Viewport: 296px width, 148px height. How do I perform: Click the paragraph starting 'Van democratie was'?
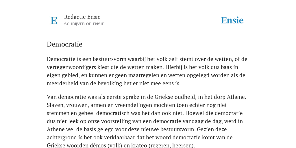(x=147, y=121)
